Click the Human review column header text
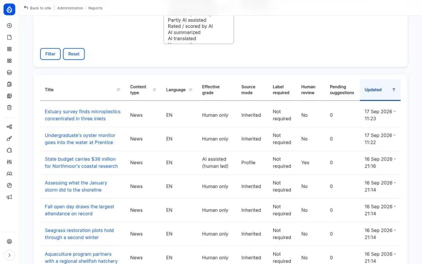The height and width of the screenshot is (264, 422). (x=308, y=90)
